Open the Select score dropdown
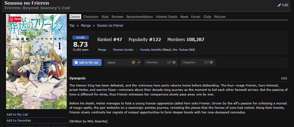This screenshot has height=127, width=294. [x=123, y=63]
